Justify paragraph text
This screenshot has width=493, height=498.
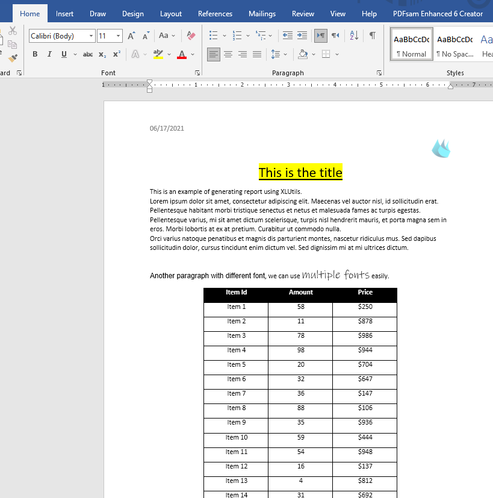[257, 54]
